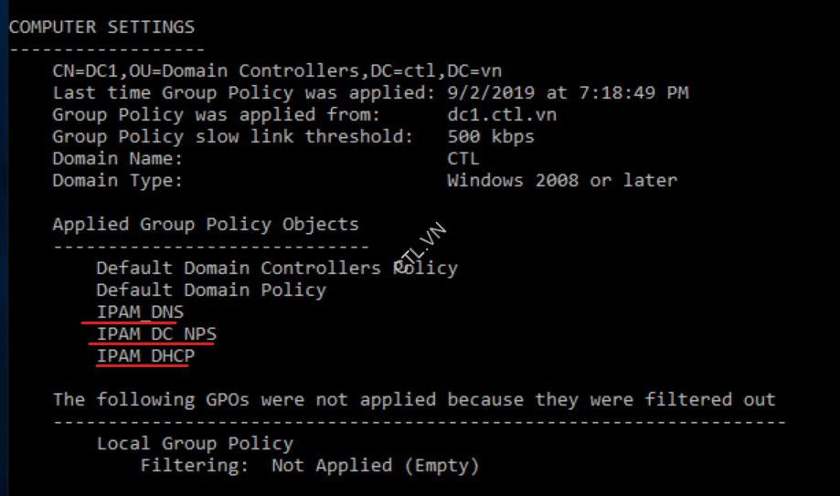
Task: Click the dc1.ctl.vn server name
Action: click(x=501, y=114)
